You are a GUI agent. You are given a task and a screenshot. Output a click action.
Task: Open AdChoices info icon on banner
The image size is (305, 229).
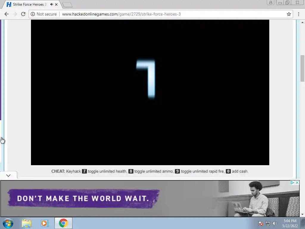(292, 183)
